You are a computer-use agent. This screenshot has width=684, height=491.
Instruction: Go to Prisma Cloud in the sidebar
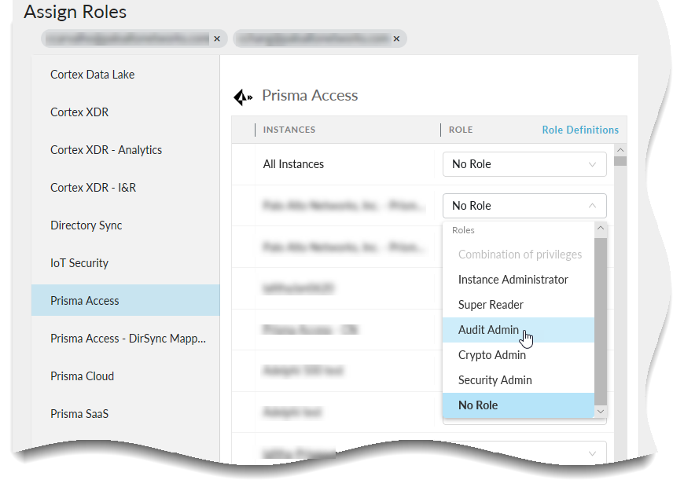(x=82, y=376)
